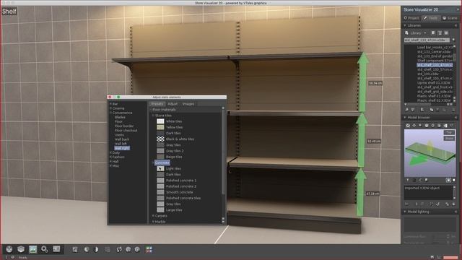Screen dimensions: 462x260
Task: Open the Project tab in side panel
Action: point(411,18)
